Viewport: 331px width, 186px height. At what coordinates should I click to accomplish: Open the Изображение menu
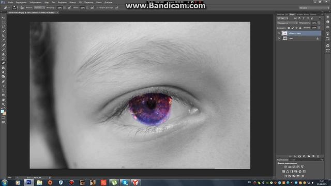point(35,3)
